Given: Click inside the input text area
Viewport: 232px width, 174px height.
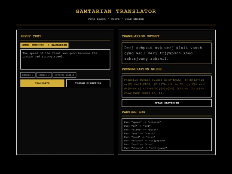Looking at the screenshot, I should (65, 59).
